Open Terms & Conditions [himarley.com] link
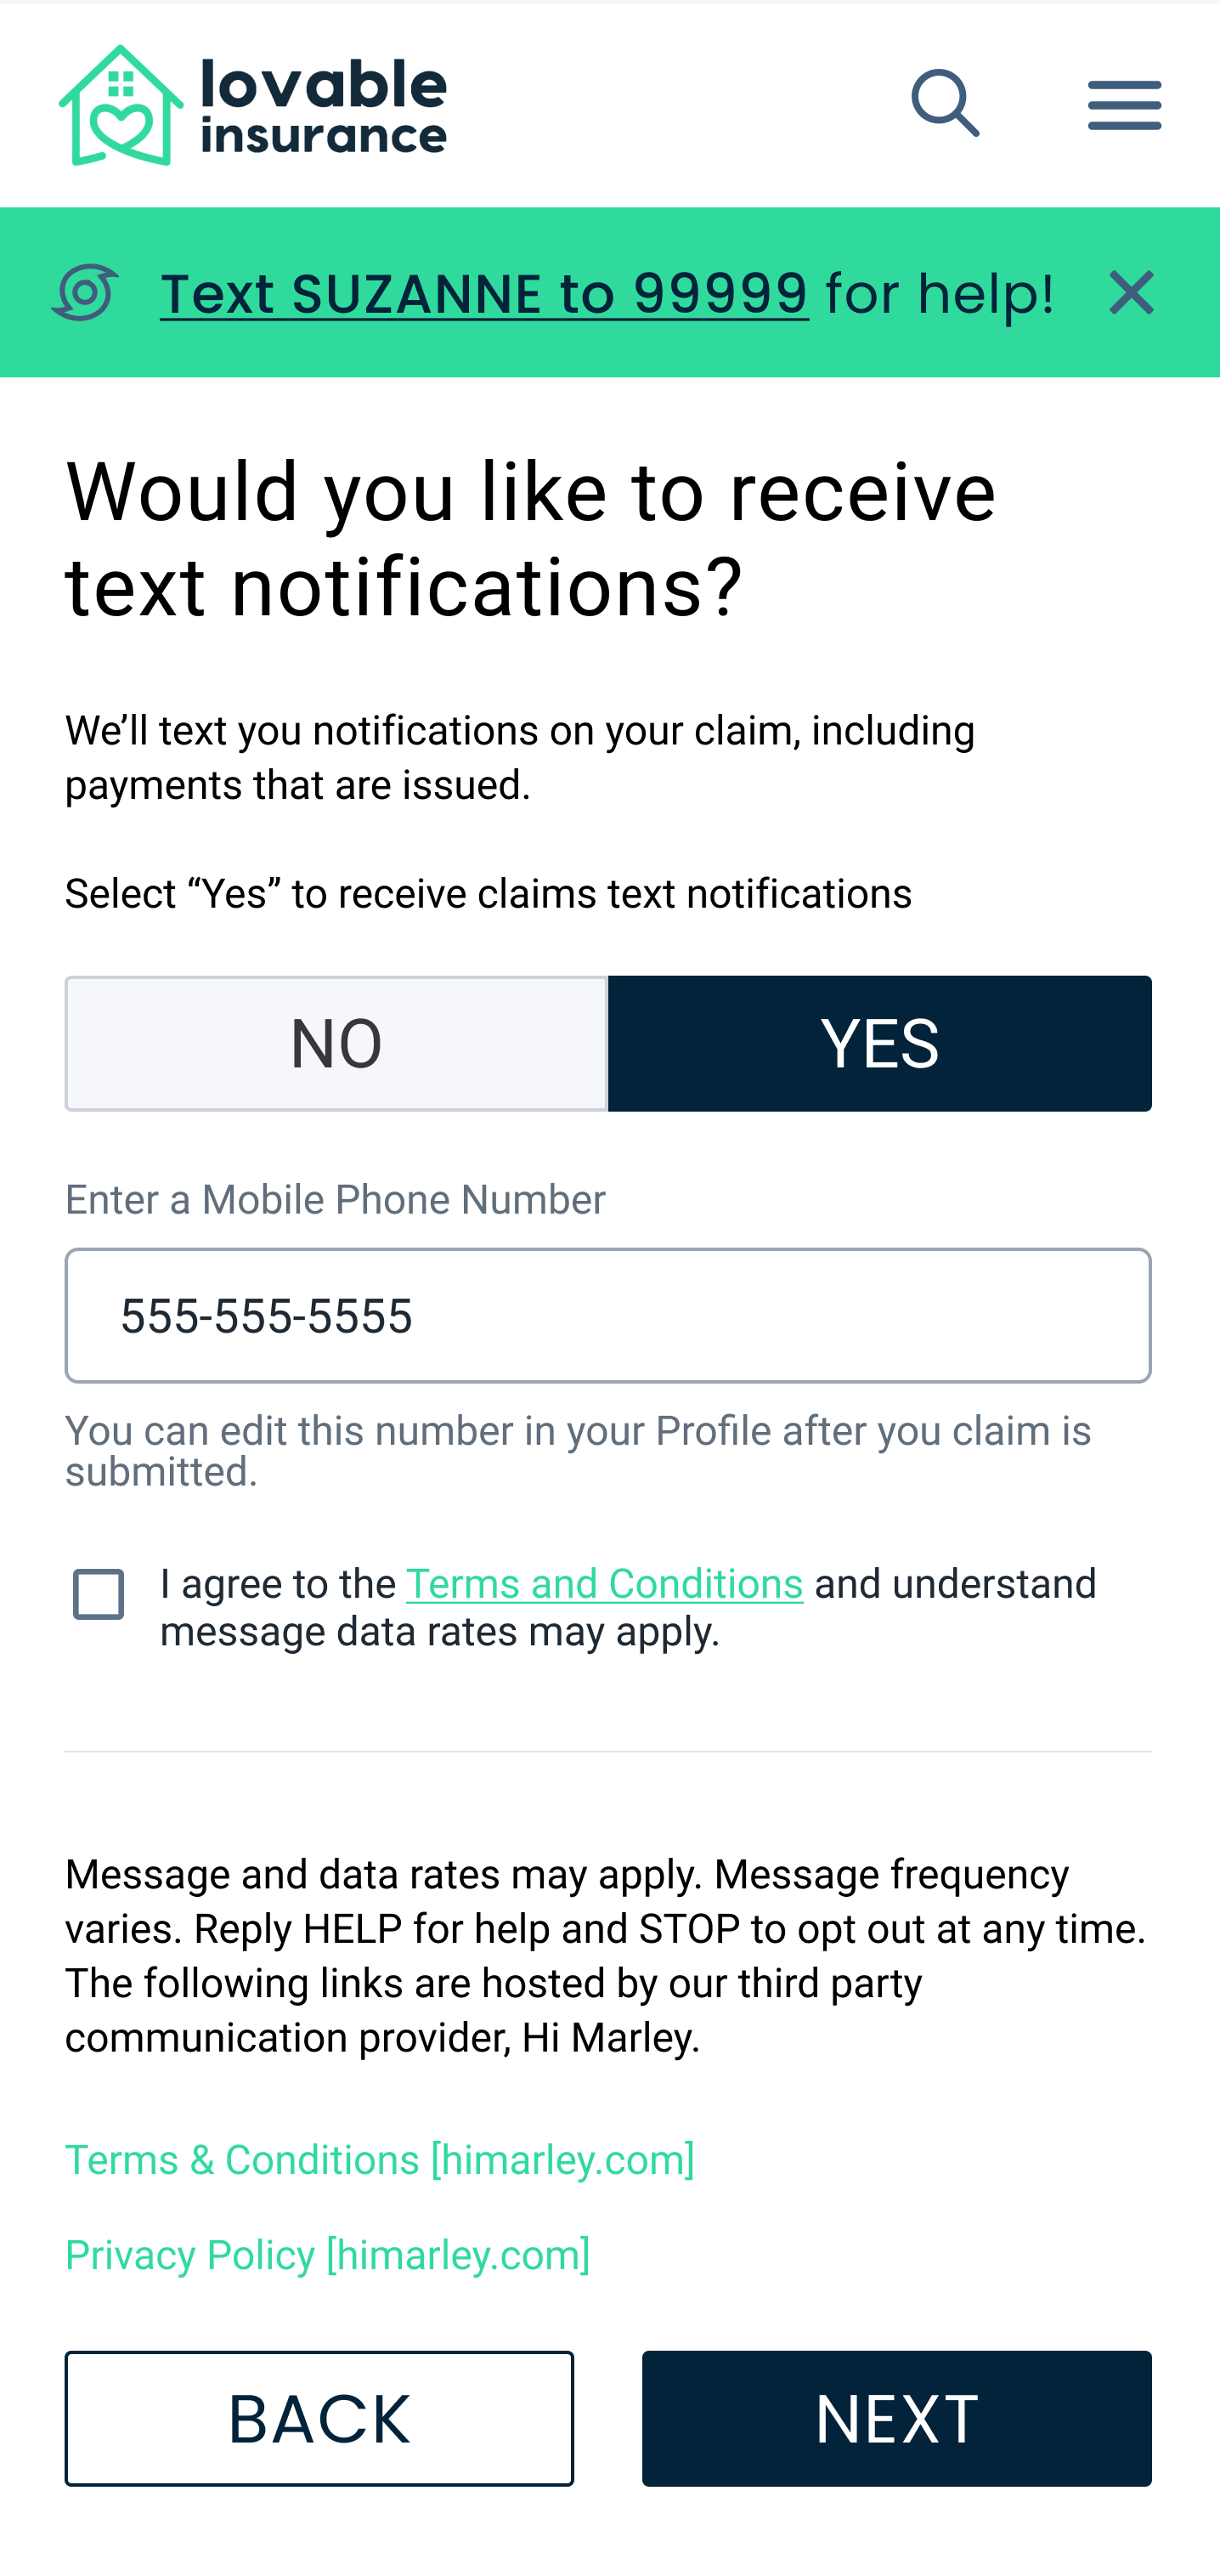Image resolution: width=1220 pixels, height=2553 pixels. coord(380,2160)
